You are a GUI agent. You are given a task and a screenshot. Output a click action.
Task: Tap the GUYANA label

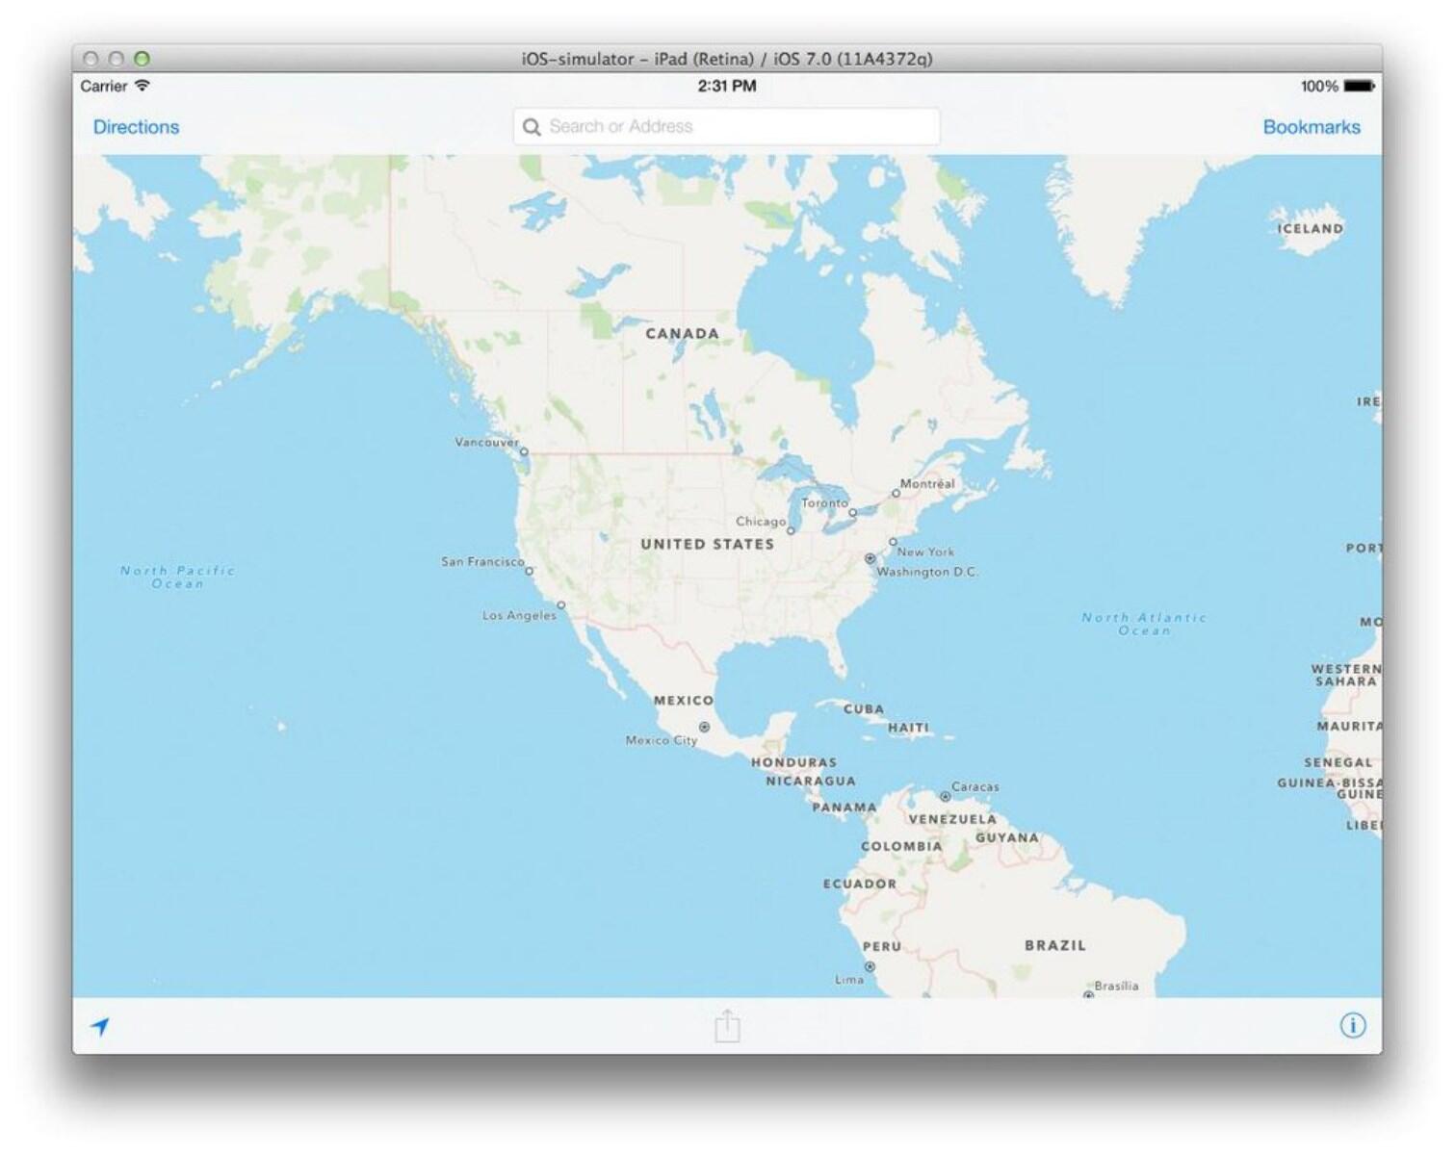tap(1007, 837)
